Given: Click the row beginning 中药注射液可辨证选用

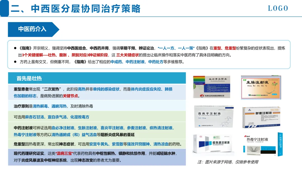Looking at the screenshot, I should click(97, 131).
